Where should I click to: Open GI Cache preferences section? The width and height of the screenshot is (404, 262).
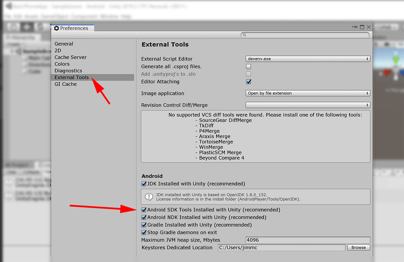click(66, 84)
